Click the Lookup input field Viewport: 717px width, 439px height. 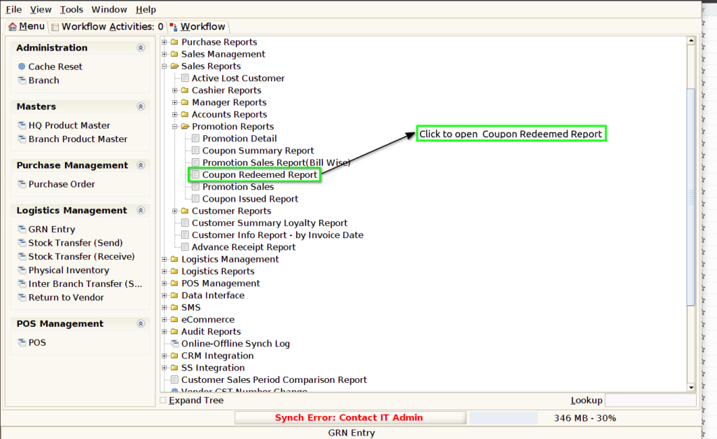[650, 400]
